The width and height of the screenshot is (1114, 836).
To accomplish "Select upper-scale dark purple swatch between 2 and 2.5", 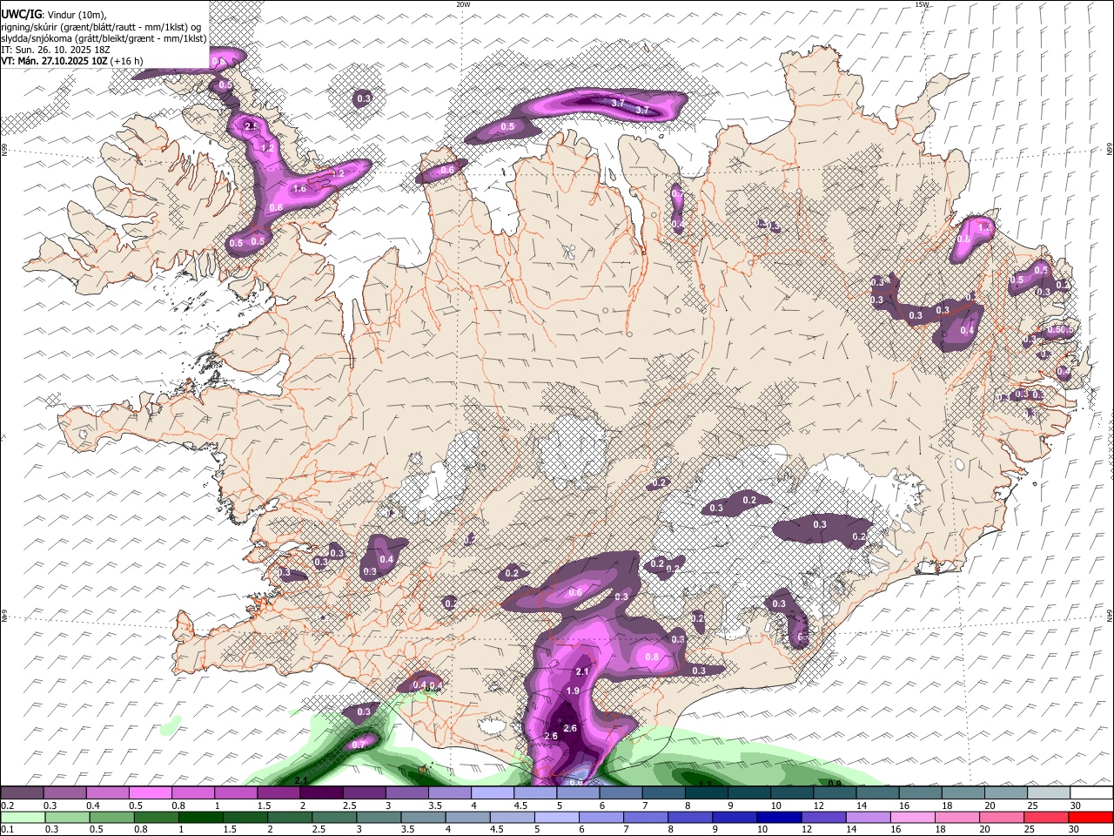I will (x=321, y=793).
